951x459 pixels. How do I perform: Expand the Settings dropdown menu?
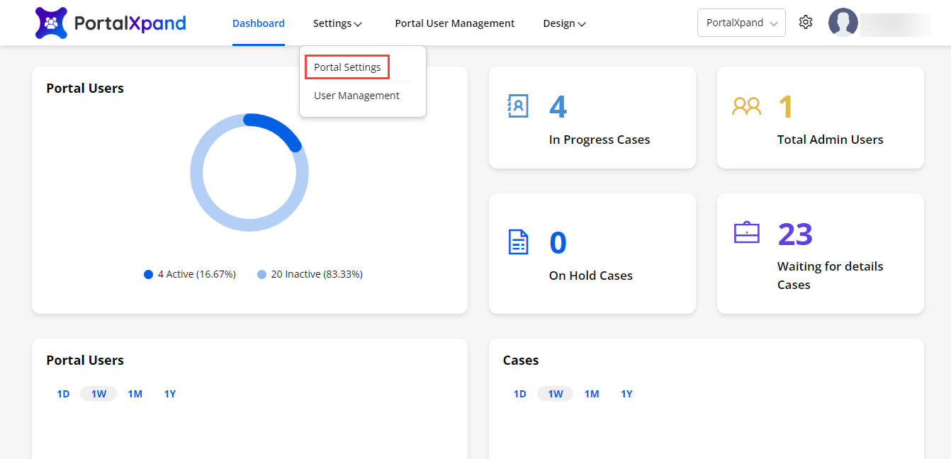coord(337,23)
